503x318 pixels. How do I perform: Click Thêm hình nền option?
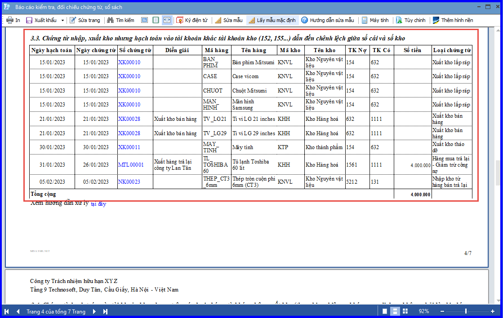453,20
